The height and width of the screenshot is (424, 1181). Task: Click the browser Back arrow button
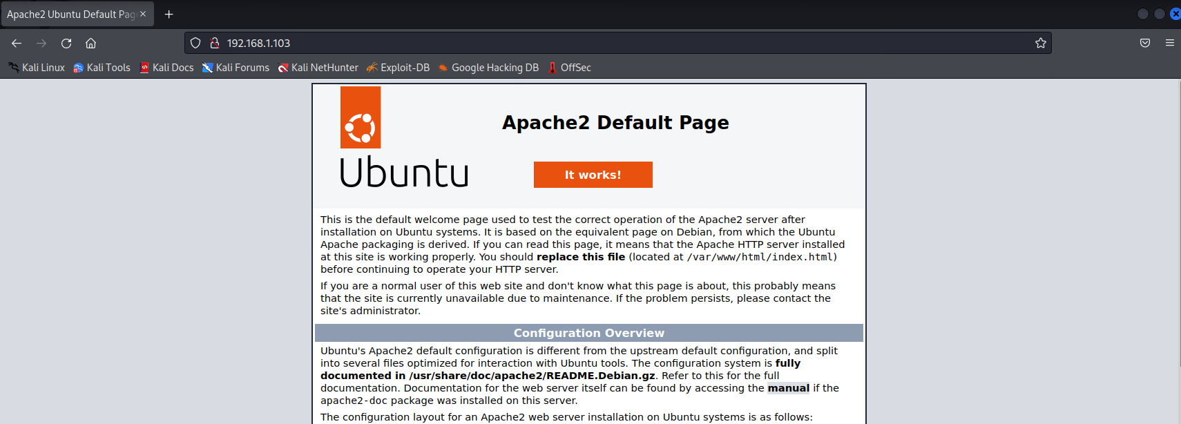tap(17, 43)
